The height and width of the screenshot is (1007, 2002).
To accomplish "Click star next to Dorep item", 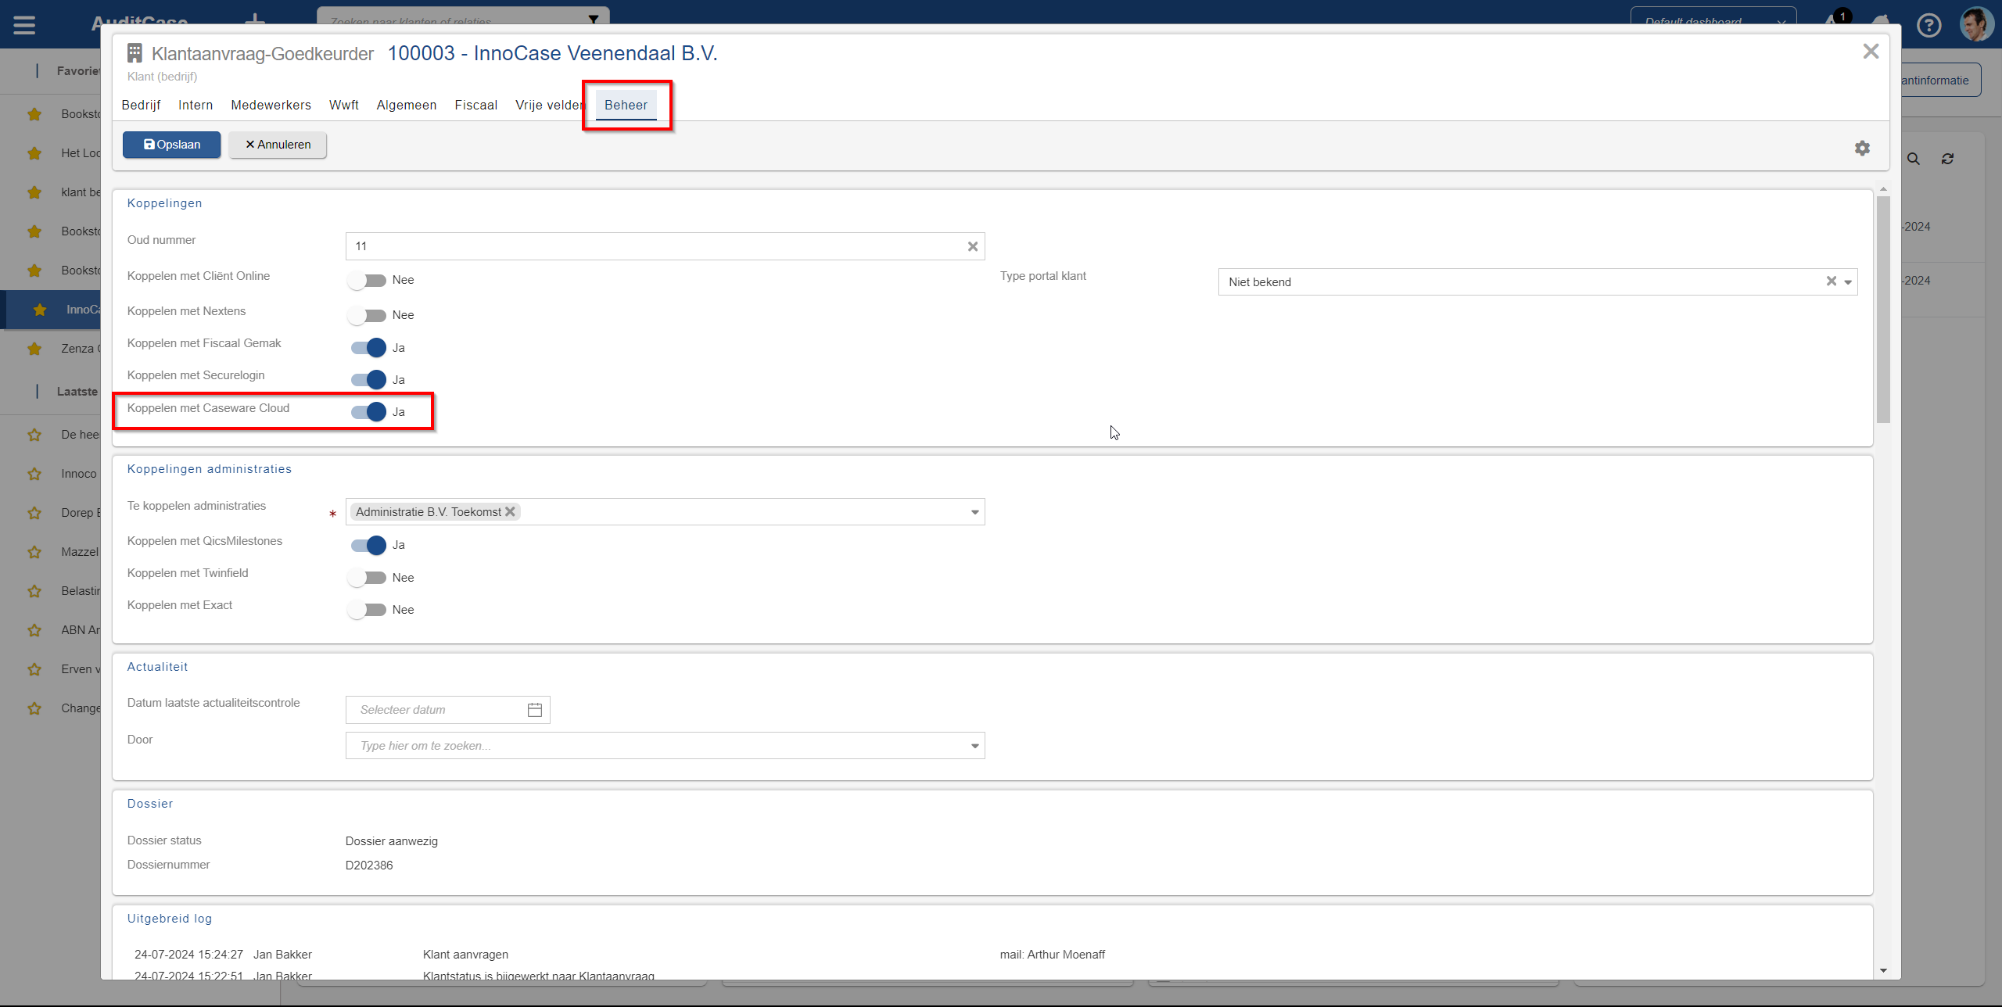I will [34, 513].
